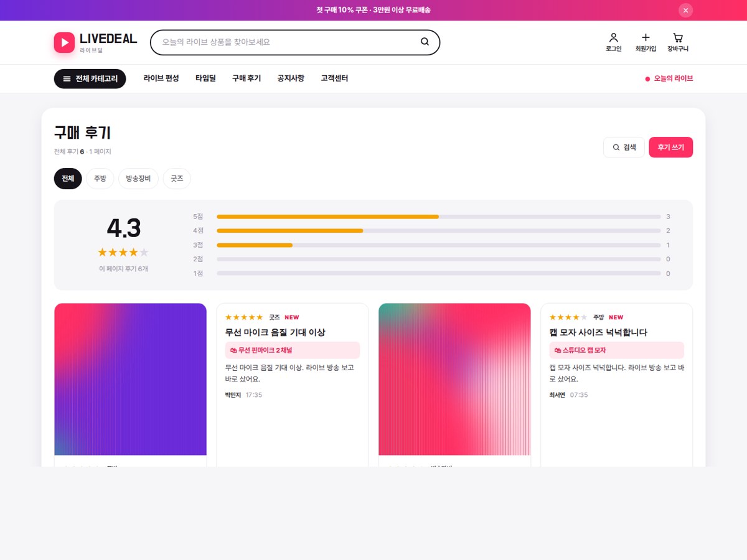The width and height of the screenshot is (747, 560).
Task: Click the LIVEDEAL play logo icon
Action: [x=64, y=42]
